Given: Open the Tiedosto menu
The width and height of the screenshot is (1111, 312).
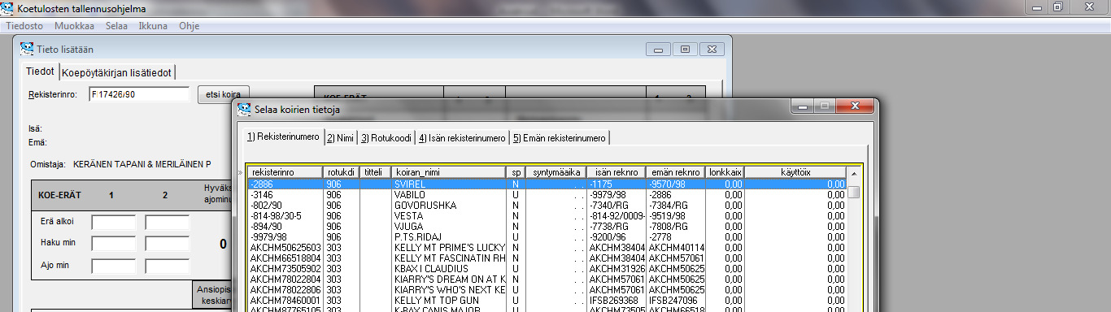Looking at the screenshot, I should tap(24, 26).
